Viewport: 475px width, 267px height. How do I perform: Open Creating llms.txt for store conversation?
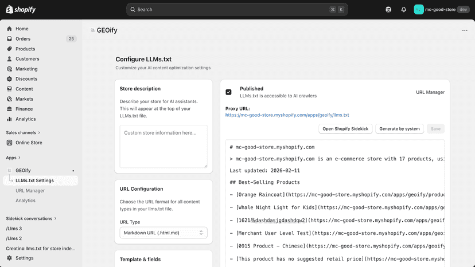tap(41, 248)
